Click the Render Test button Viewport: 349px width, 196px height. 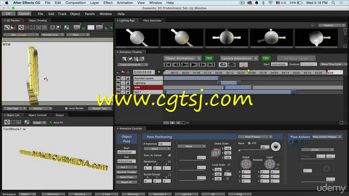pos(99,108)
